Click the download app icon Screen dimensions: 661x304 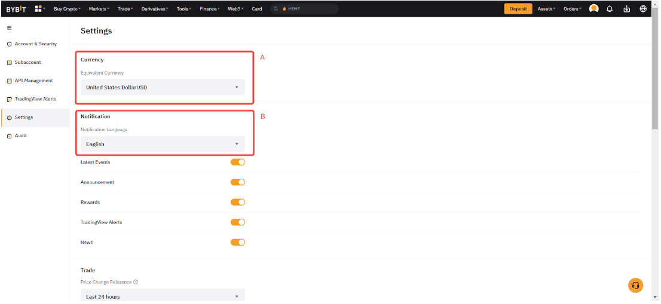(x=626, y=9)
